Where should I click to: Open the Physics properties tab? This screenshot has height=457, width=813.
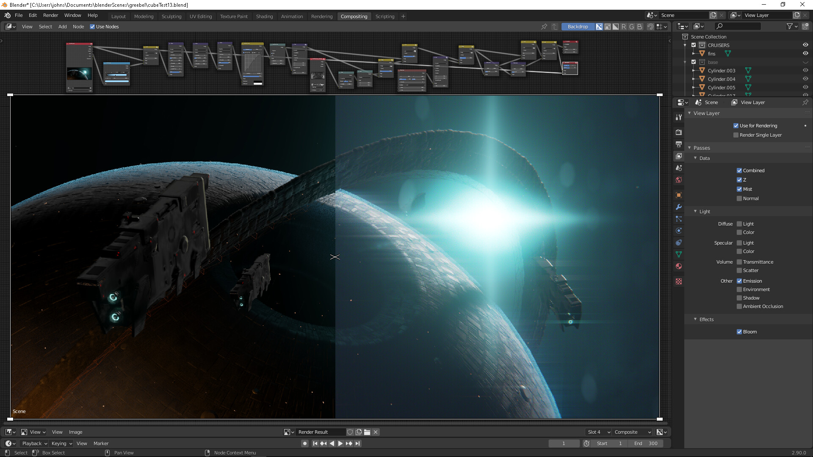point(679,231)
